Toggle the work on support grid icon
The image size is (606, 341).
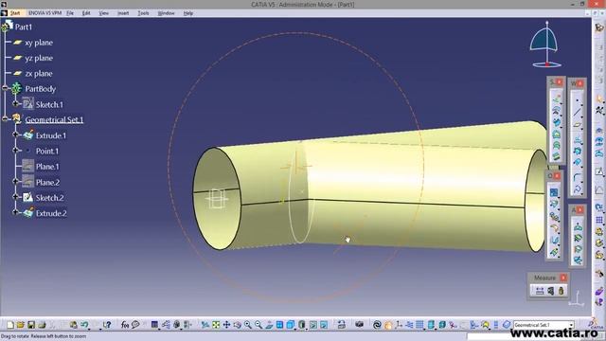[419, 325]
